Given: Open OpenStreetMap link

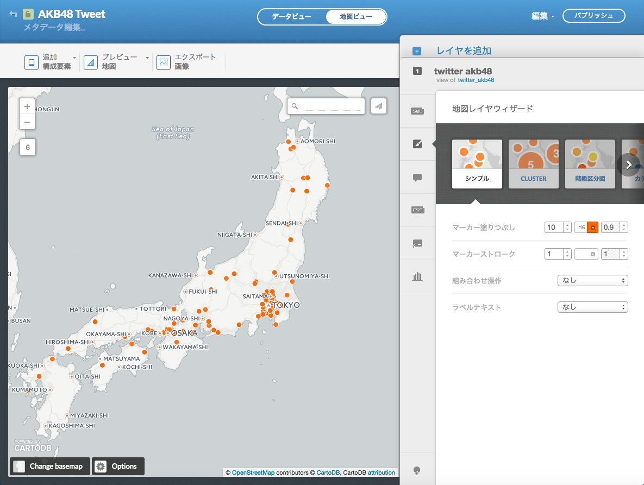Looking at the screenshot, I should point(253,473).
